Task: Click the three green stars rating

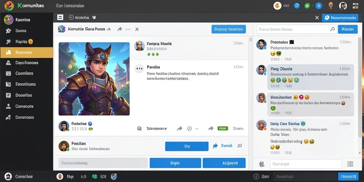Action: tap(153, 54)
